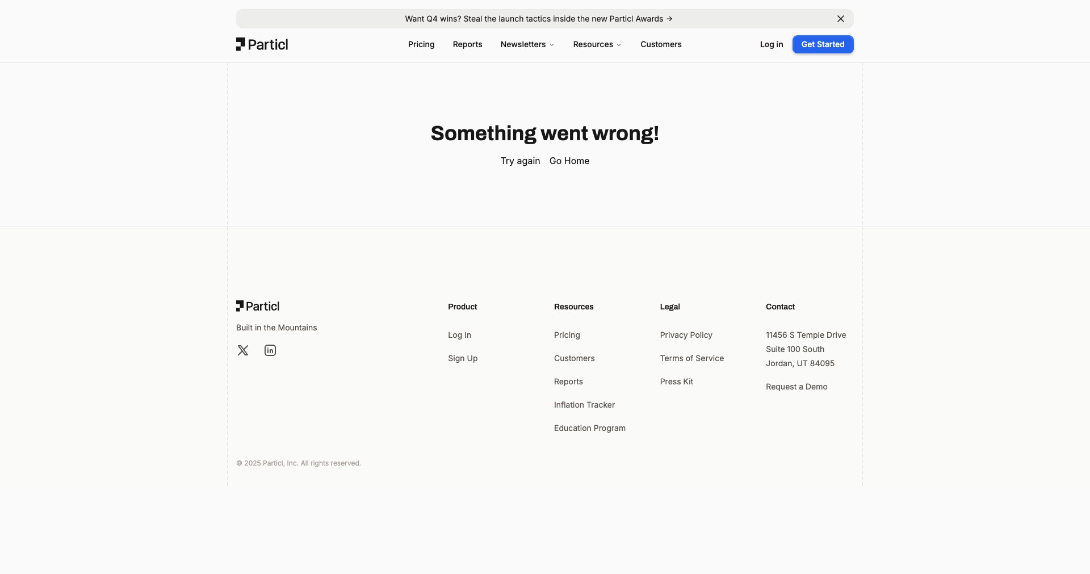Open the Education Program footer link

(590, 428)
